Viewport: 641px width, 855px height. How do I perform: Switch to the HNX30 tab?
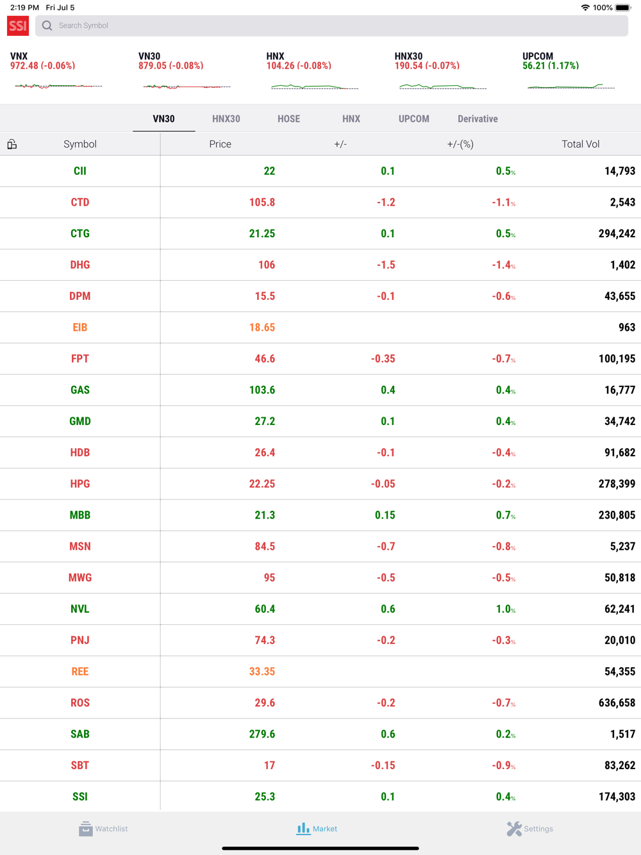click(x=226, y=119)
